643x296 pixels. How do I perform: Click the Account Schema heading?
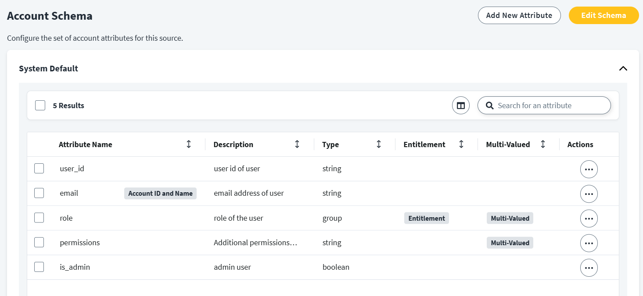click(x=50, y=16)
